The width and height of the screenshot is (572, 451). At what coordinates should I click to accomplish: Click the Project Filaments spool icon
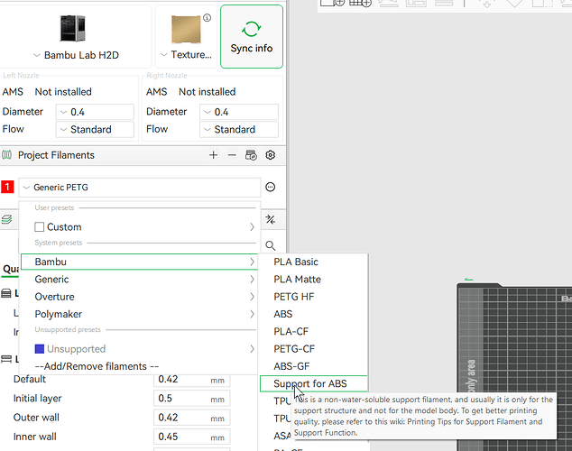point(6,155)
